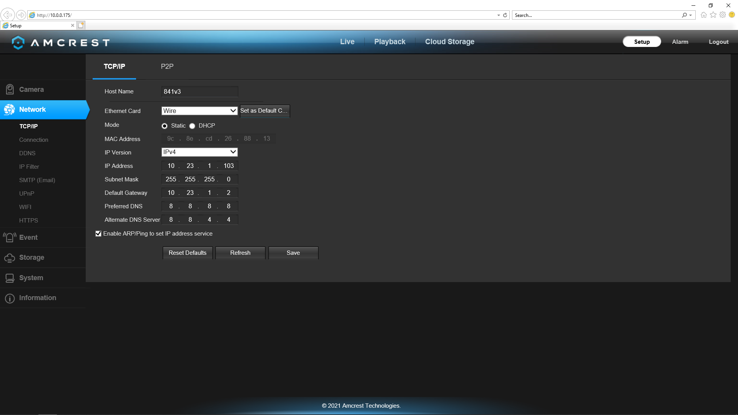Expand search provider dropdown arrow
The height and width of the screenshot is (415, 738).
691,15
